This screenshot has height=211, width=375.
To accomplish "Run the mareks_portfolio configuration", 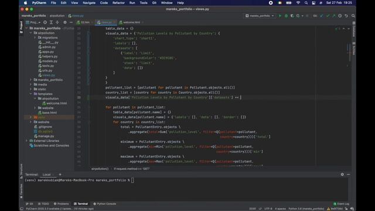I will click(x=280, y=16).
